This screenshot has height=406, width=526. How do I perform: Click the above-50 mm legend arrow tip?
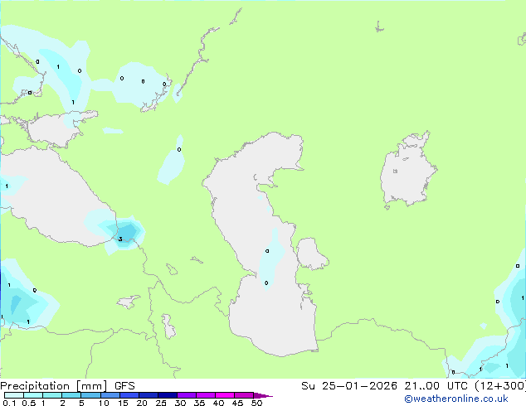coord(263,395)
